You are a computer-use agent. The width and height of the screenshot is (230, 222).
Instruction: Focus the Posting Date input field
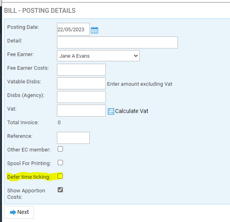pos(73,29)
